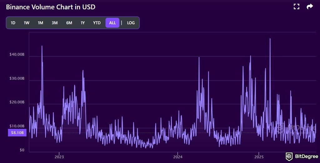This screenshot has height=163, width=320.
Task: Select the 1W time range
Action: (x=27, y=23)
